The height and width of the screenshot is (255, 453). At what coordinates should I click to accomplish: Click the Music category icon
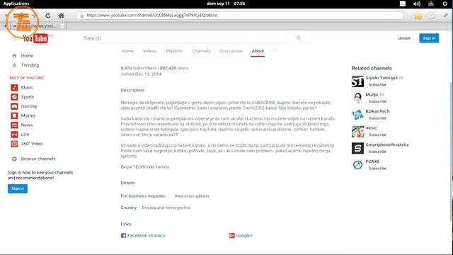tap(14, 88)
